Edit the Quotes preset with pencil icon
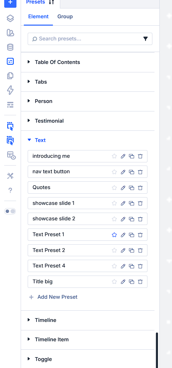The width and height of the screenshot is (172, 368). coord(123,188)
